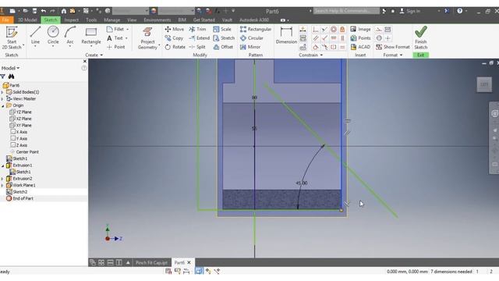This screenshot has width=499, height=281.
Task: Click the Undo arrow in quick access toolbar
Action: [x=44, y=11]
